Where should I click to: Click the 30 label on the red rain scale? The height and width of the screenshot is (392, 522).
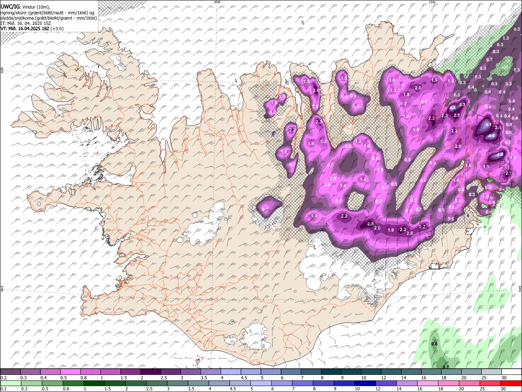coord(504,389)
